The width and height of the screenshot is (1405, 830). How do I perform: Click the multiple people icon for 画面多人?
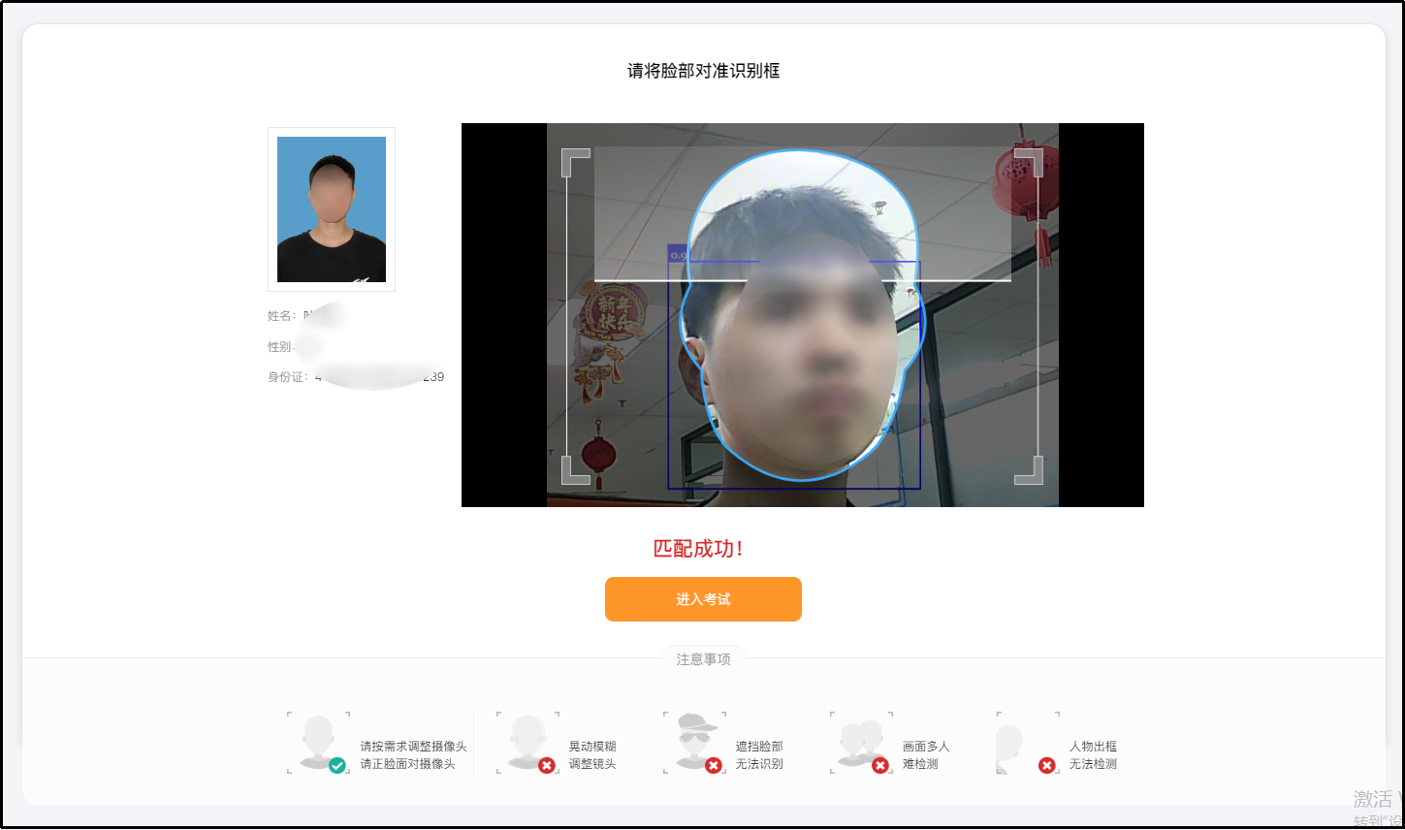(861, 739)
